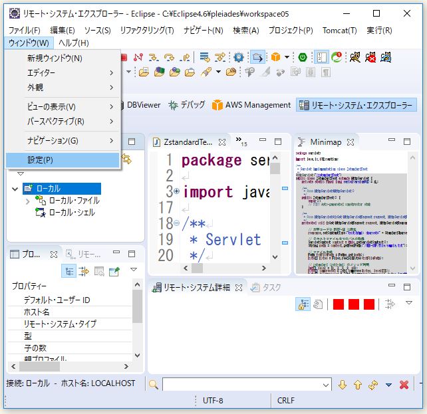This screenshot has width=427, height=414.
Task: Select 設定(P) in the Window menu
Action: 63,159
